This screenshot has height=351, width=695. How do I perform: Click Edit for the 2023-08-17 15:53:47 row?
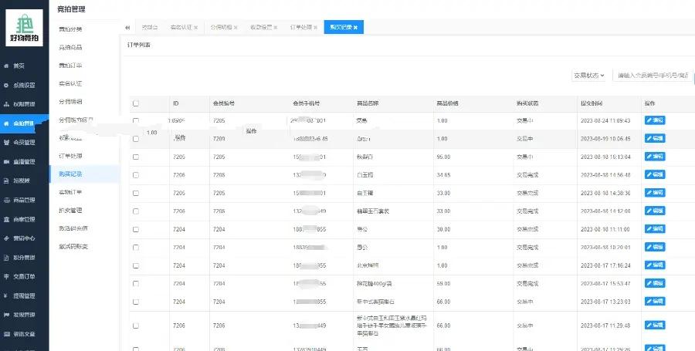(655, 284)
